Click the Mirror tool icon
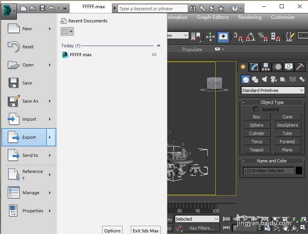308x234 pixels. 196,37
